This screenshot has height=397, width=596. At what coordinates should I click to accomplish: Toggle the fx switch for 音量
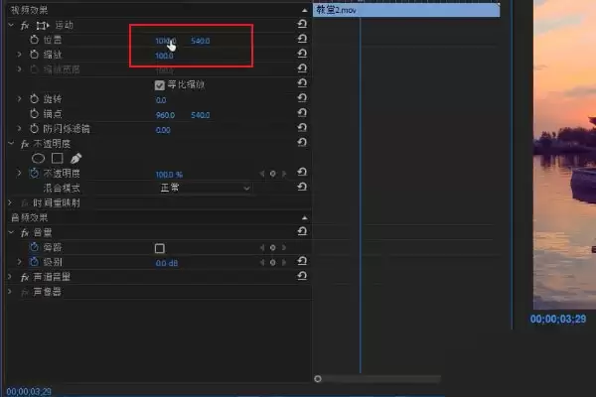(x=25, y=232)
